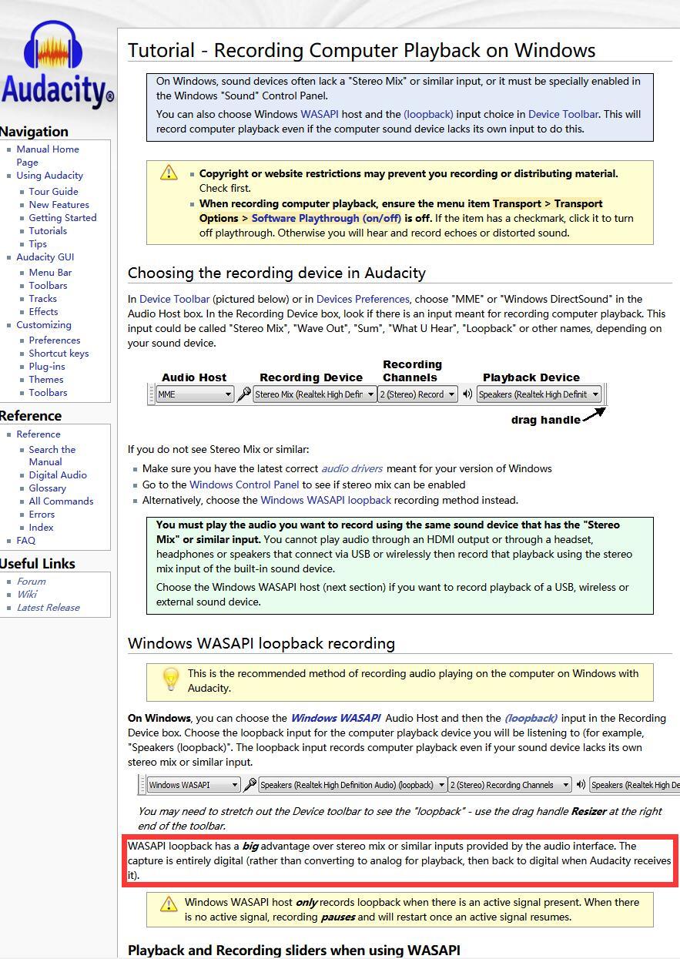Visit the Forum useful link
This screenshot has height=959, width=680.
click(x=32, y=582)
